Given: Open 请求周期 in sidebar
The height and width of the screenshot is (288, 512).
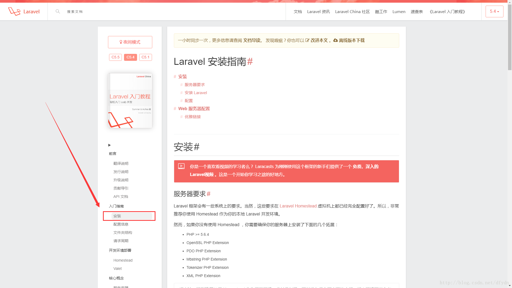Looking at the screenshot, I should (x=121, y=241).
